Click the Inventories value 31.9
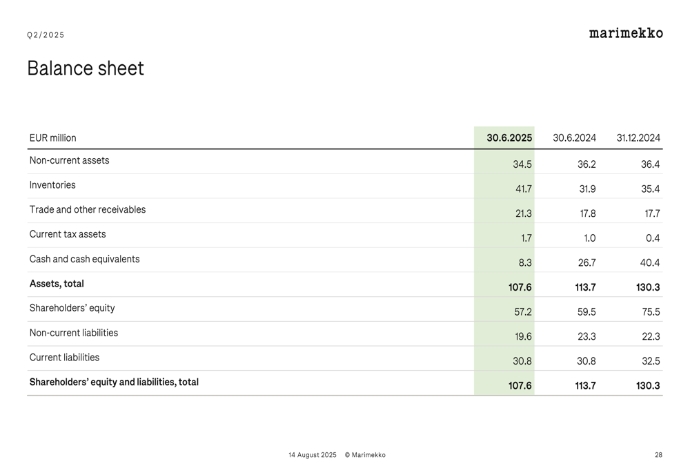This screenshot has width=690, height=473. coord(587,189)
